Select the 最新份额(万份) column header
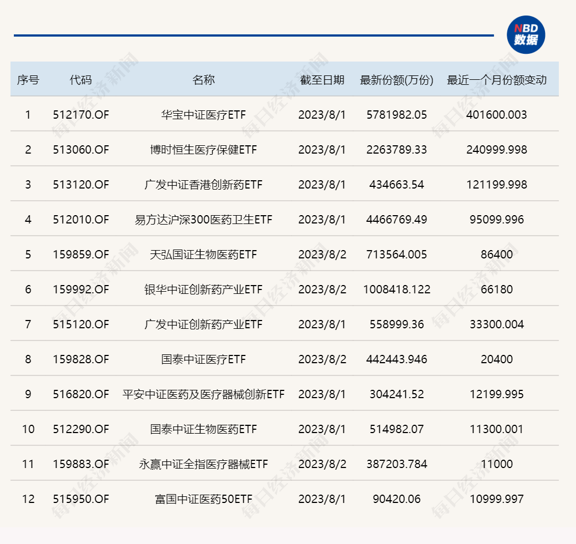Viewport: 576px width, 544px height. click(397, 80)
